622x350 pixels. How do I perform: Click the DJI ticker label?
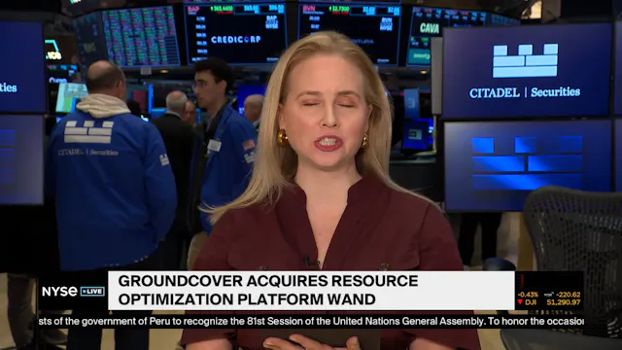click(x=531, y=302)
